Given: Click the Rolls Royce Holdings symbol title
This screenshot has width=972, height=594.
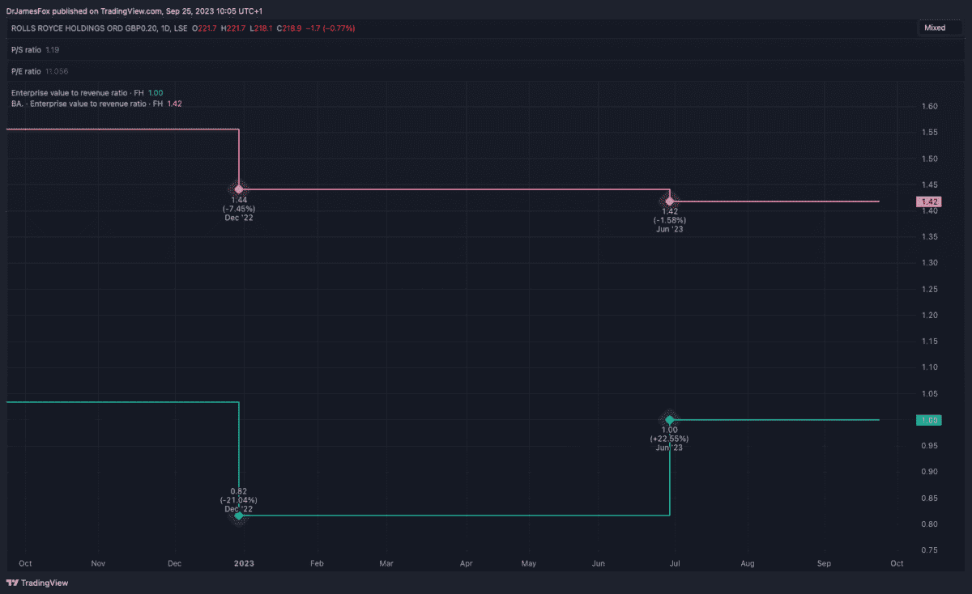Looking at the screenshot, I should click(x=99, y=28).
